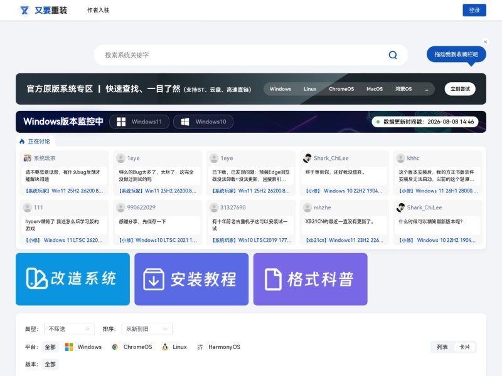The height and width of the screenshot is (376, 502).
Task: Click 拖动我到收藏栏吧 button
Action: (x=456, y=55)
